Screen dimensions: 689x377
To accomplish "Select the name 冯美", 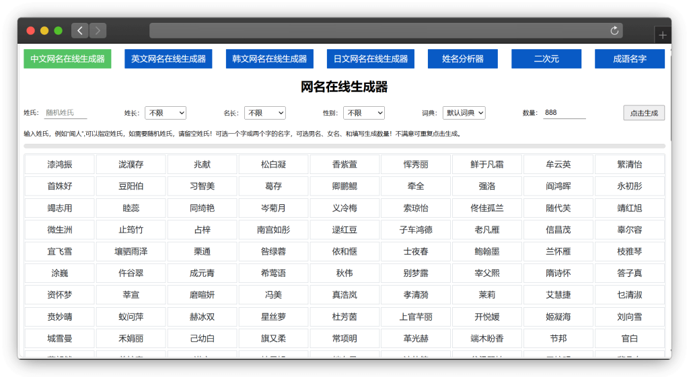I will pyautogui.click(x=273, y=295).
